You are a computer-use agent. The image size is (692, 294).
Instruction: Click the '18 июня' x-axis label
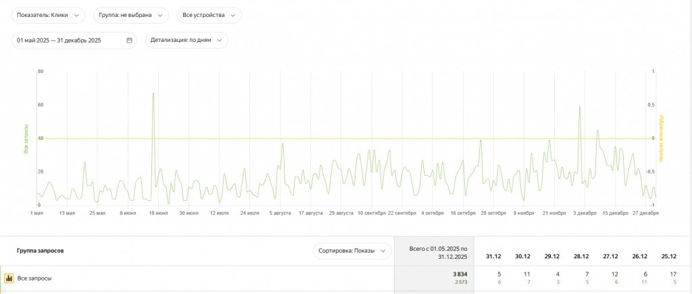click(x=158, y=213)
